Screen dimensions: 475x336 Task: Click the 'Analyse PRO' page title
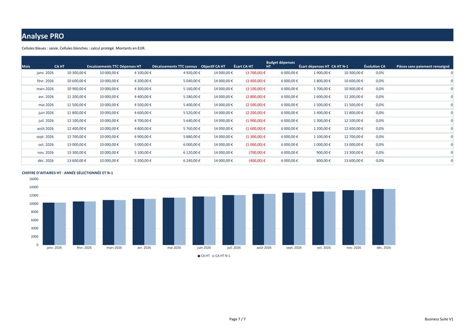42,36
